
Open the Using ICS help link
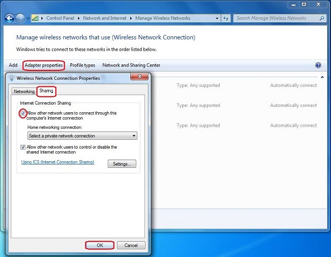tap(57, 162)
